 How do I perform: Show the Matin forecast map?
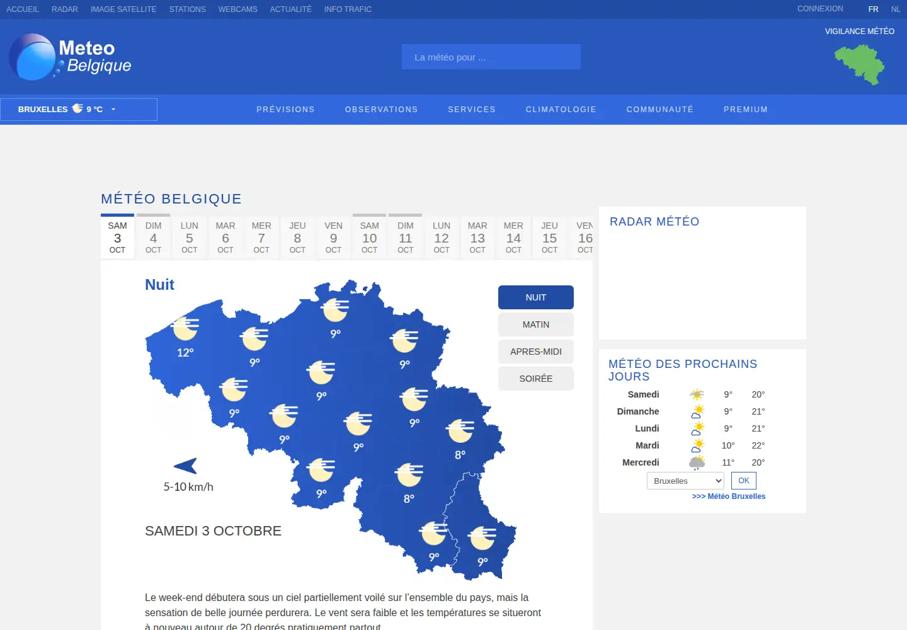pos(536,324)
